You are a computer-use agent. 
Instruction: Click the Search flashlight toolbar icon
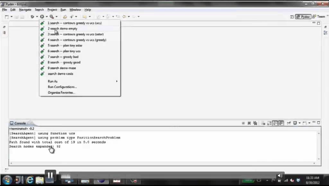point(72,17)
